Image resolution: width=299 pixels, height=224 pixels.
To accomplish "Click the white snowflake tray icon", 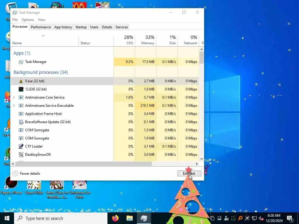I will (x=247, y=218).
